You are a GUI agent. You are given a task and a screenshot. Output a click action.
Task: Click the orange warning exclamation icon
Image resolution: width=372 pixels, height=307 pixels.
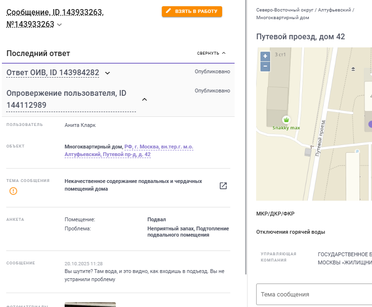click(x=13, y=191)
